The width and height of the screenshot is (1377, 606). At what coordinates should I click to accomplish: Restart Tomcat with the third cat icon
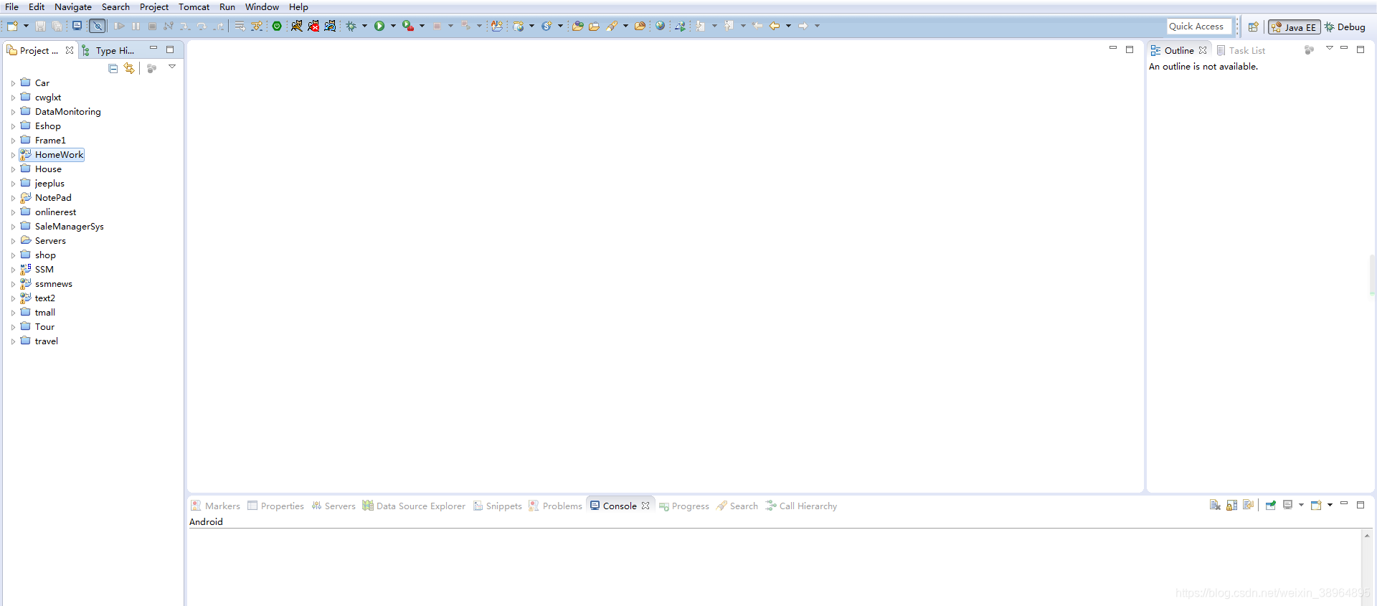pos(330,26)
